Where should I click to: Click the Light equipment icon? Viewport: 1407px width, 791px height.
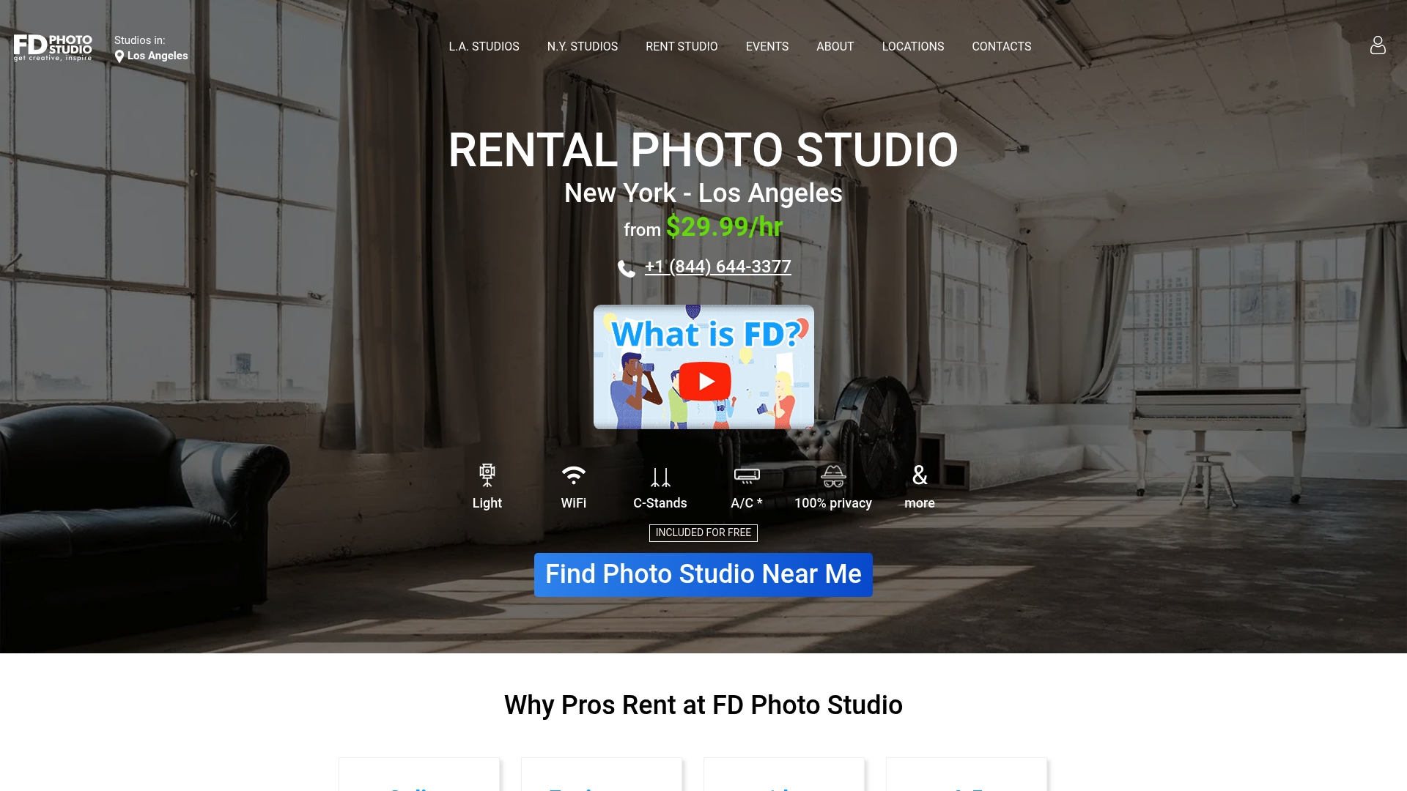(x=487, y=475)
